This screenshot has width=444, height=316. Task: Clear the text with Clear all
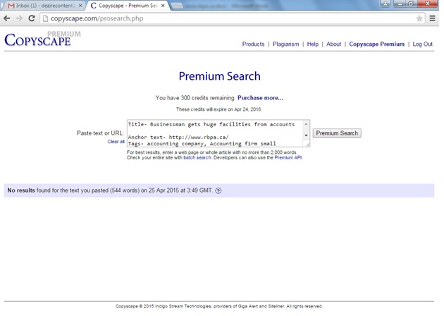[116, 142]
